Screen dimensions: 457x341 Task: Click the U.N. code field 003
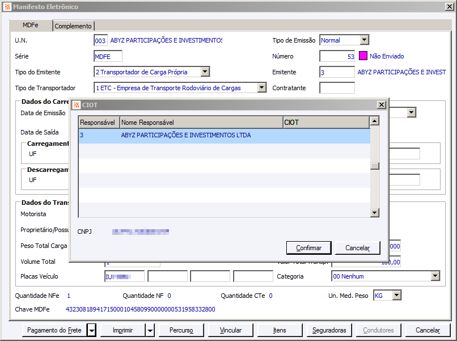coord(100,40)
